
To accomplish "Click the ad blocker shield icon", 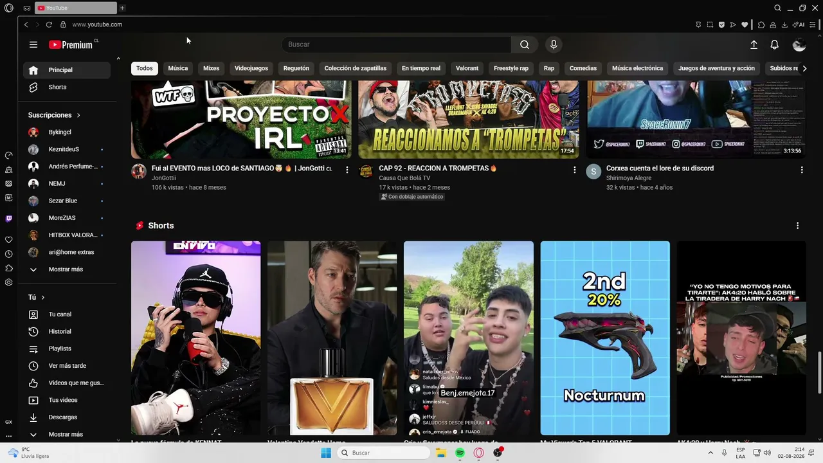I will [x=721, y=24].
